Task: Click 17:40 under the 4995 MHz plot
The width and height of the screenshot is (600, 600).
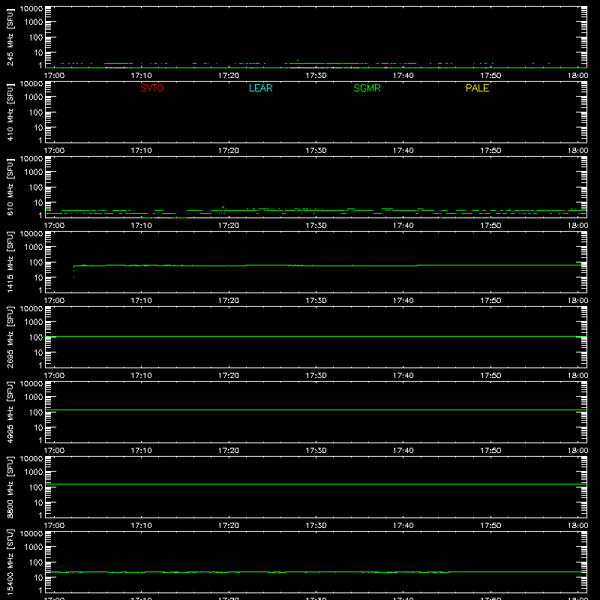Action: tap(403, 451)
